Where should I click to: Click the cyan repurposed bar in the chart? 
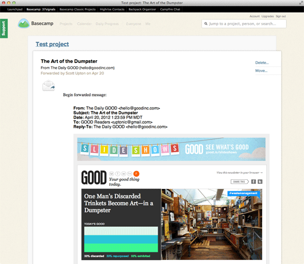[x=121, y=239]
